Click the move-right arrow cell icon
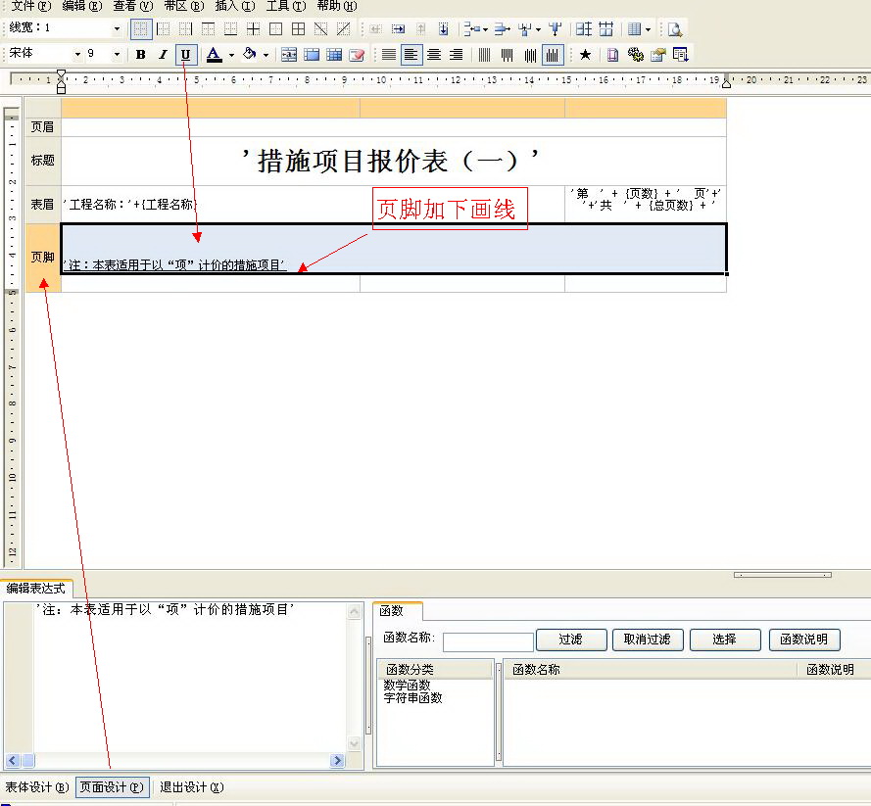 click(399, 28)
